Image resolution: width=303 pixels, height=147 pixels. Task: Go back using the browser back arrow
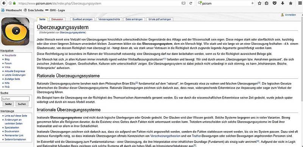(3, 3)
